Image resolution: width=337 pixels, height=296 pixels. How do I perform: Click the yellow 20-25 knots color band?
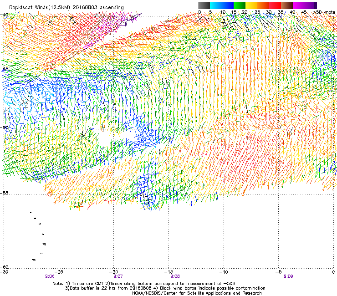[251, 5]
